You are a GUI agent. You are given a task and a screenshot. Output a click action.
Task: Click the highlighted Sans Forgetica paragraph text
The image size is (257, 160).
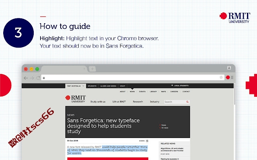click(x=107, y=150)
